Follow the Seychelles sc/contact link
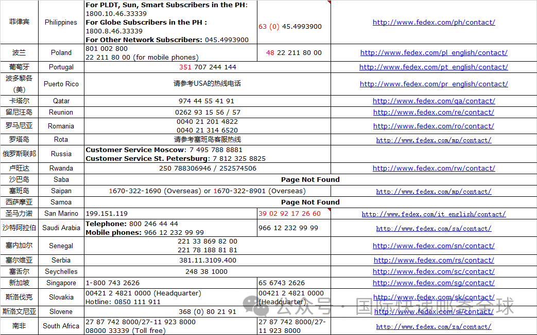Screen dimensions: 537x335 434,271
